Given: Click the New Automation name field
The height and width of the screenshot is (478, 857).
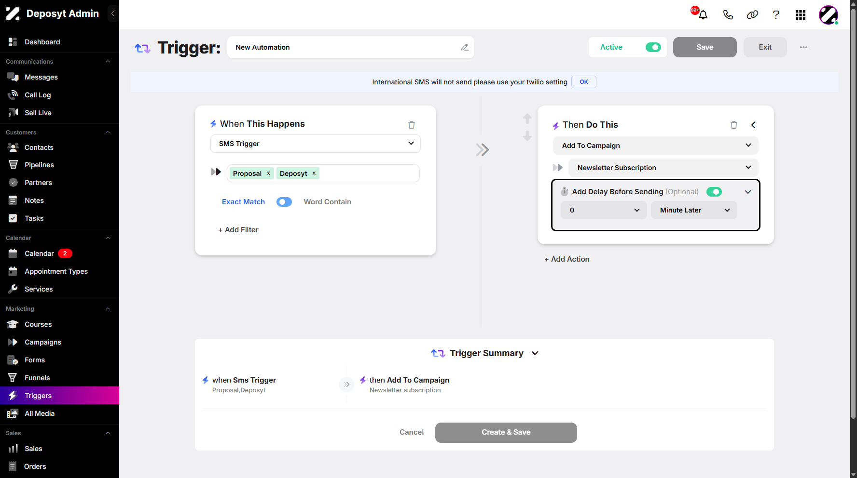Looking at the screenshot, I should pyautogui.click(x=351, y=47).
